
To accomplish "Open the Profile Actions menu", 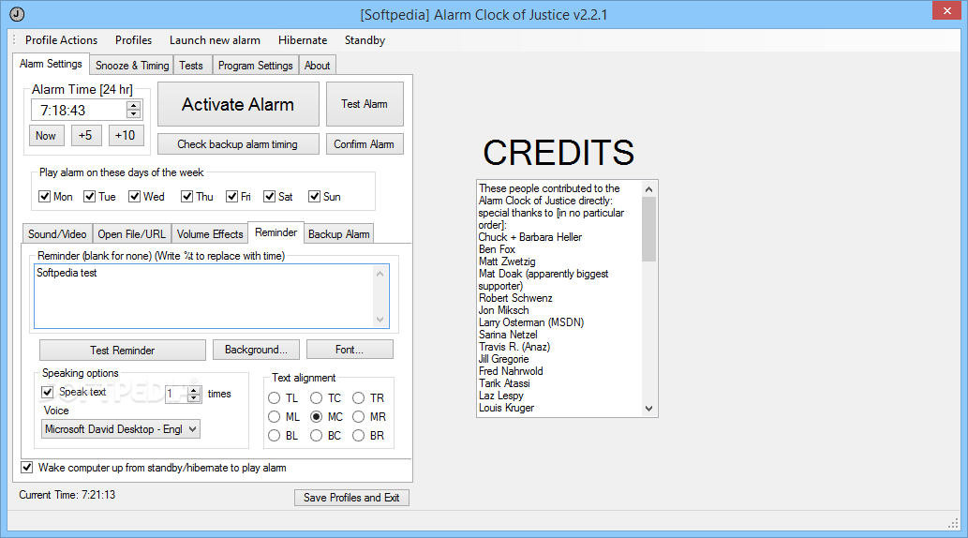I will pyautogui.click(x=61, y=40).
